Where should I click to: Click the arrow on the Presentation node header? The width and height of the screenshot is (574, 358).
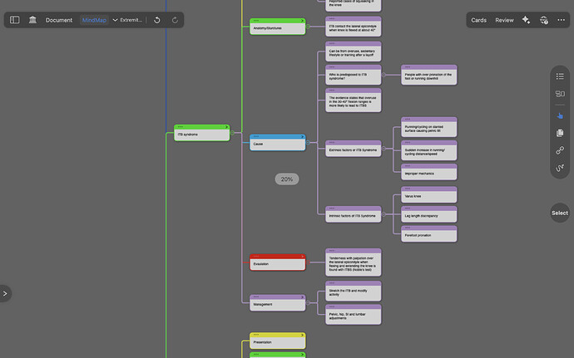pos(302,335)
